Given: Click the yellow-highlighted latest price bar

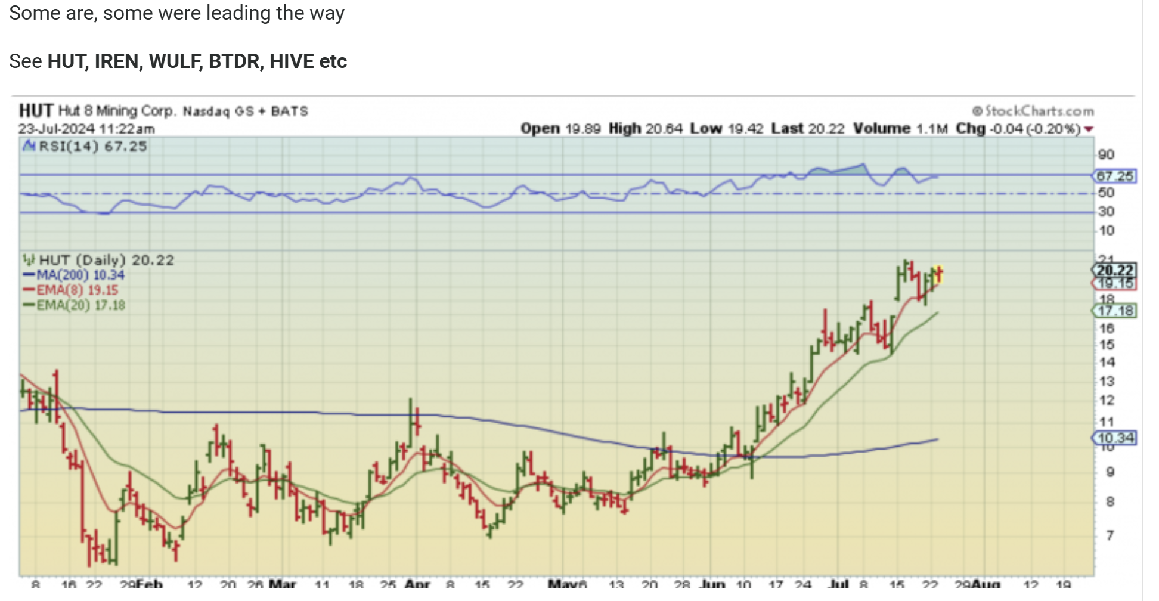Looking at the screenshot, I should click(x=938, y=274).
